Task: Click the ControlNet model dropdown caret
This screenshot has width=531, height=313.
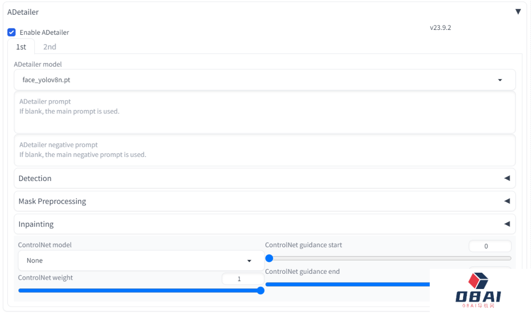Action: click(x=249, y=261)
